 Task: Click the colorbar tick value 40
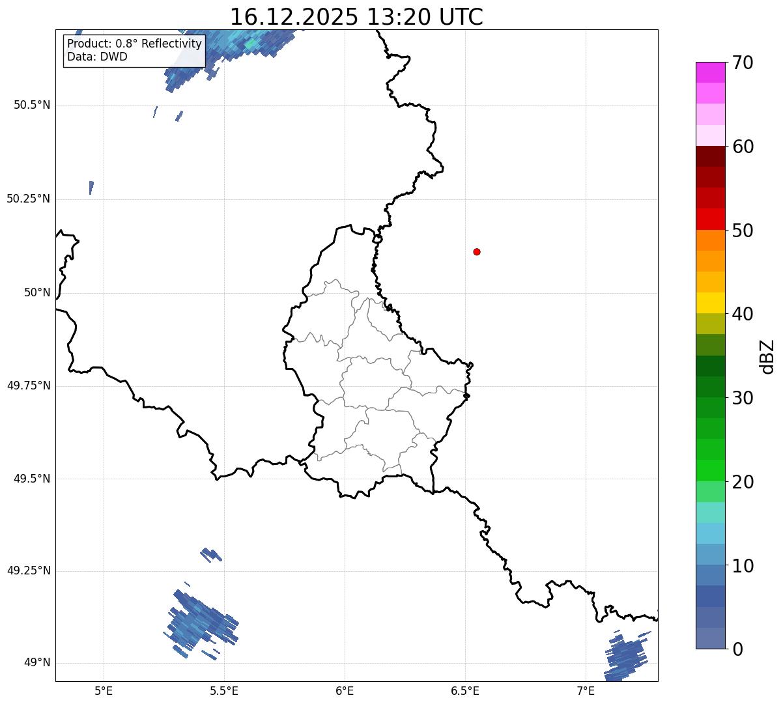743,314
